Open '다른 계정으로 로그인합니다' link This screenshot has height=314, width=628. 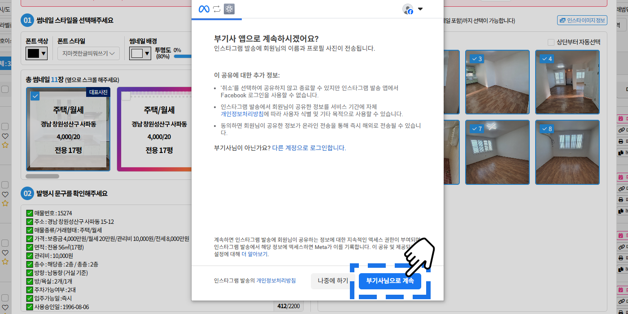click(x=309, y=148)
